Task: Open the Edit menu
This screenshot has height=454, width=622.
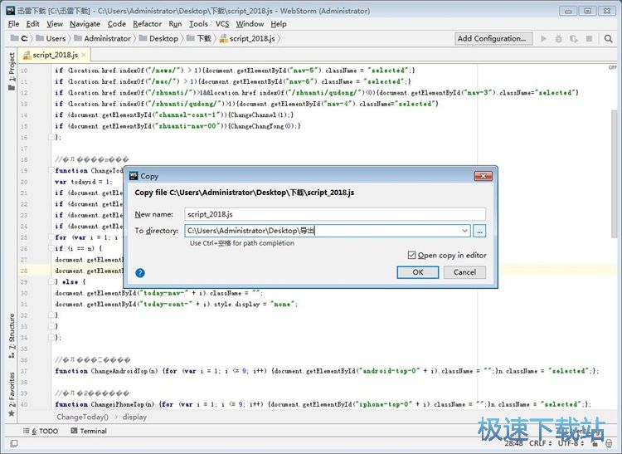Action: 32,24
